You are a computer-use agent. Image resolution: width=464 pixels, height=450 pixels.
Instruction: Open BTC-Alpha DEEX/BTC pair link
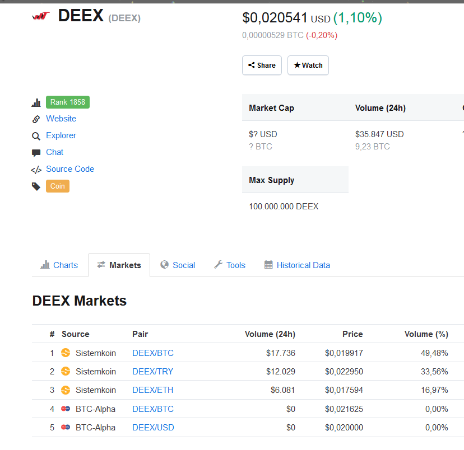153,409
